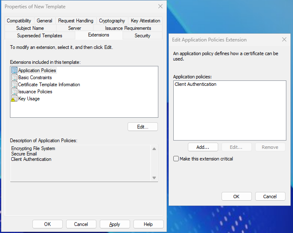
Task: Cancel the Edit Application Policies Extension dialog
Action: 270,197
